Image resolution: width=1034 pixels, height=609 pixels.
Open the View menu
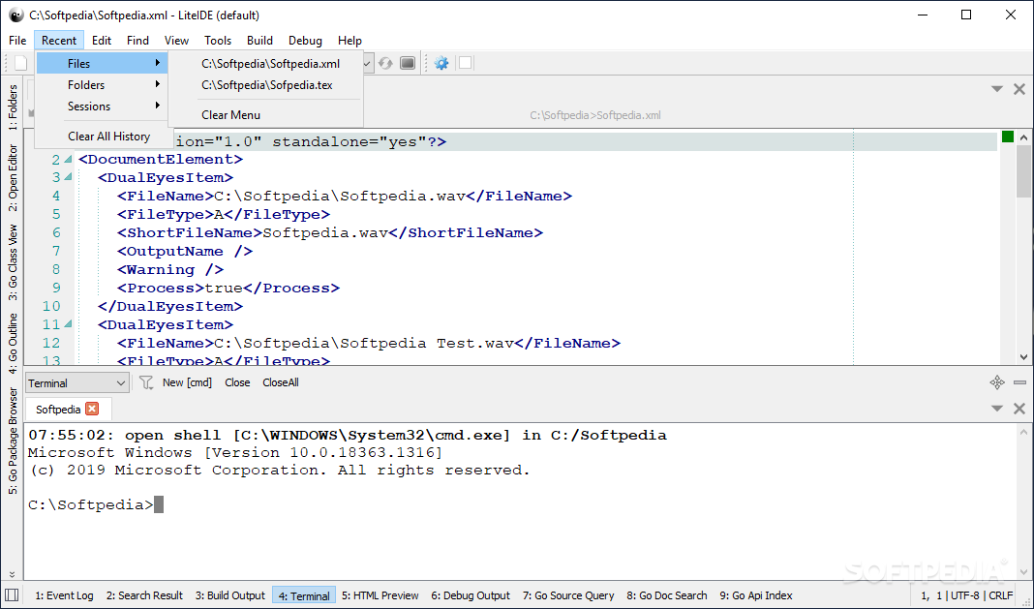click(177, 41)
